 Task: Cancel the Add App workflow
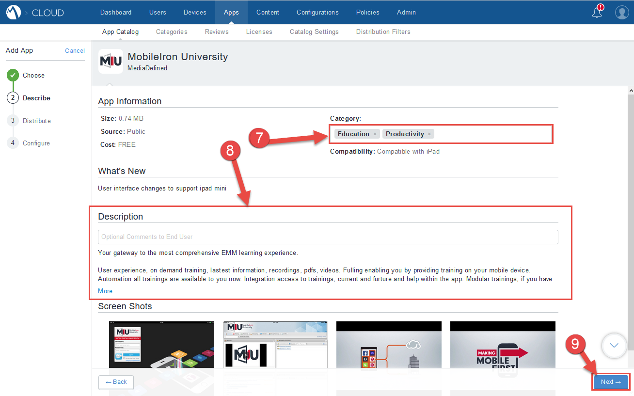coord(75,50)
